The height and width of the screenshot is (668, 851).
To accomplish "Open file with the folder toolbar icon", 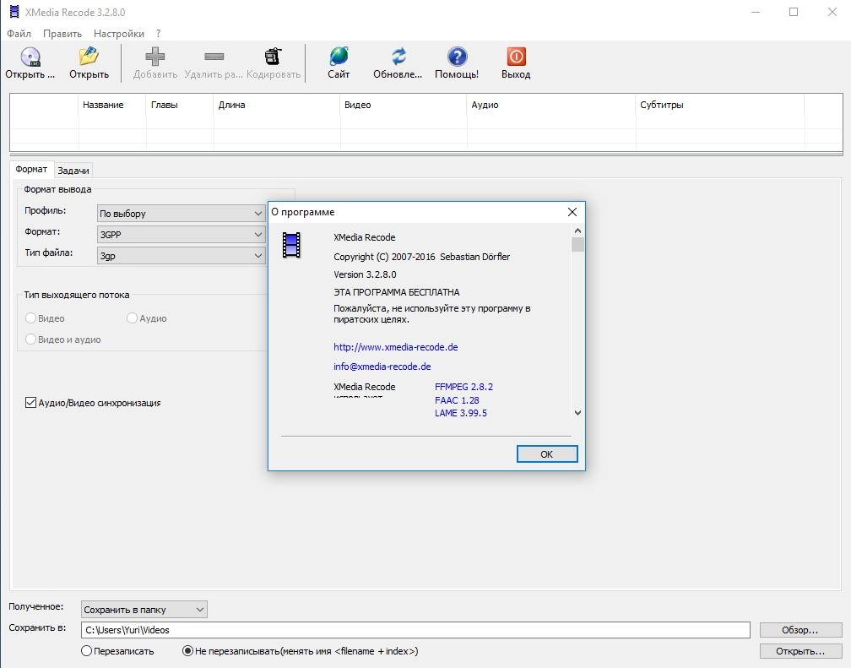I will coord(89,57).
